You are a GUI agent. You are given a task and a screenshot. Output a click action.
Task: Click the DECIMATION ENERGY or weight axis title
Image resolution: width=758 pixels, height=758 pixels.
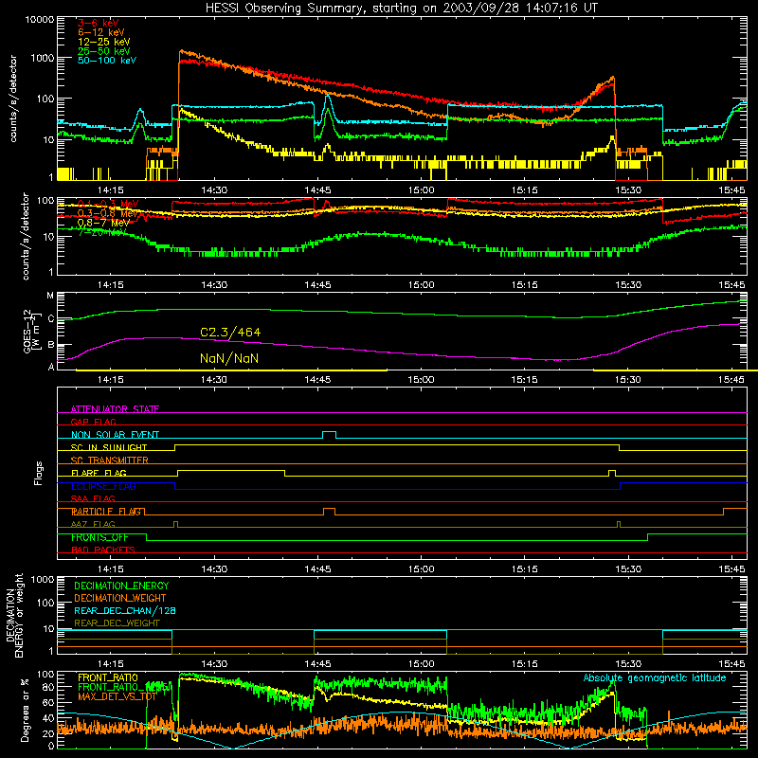tap(14, 615)
